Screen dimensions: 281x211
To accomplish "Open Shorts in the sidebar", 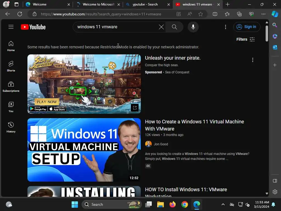I will click(x=11, y=66).
